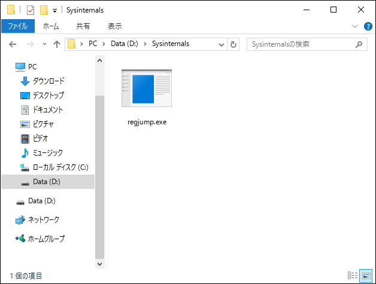This screenshot has height=284, width=376.
Task: Open address bar history dropdown
Action: pos(222,44)
